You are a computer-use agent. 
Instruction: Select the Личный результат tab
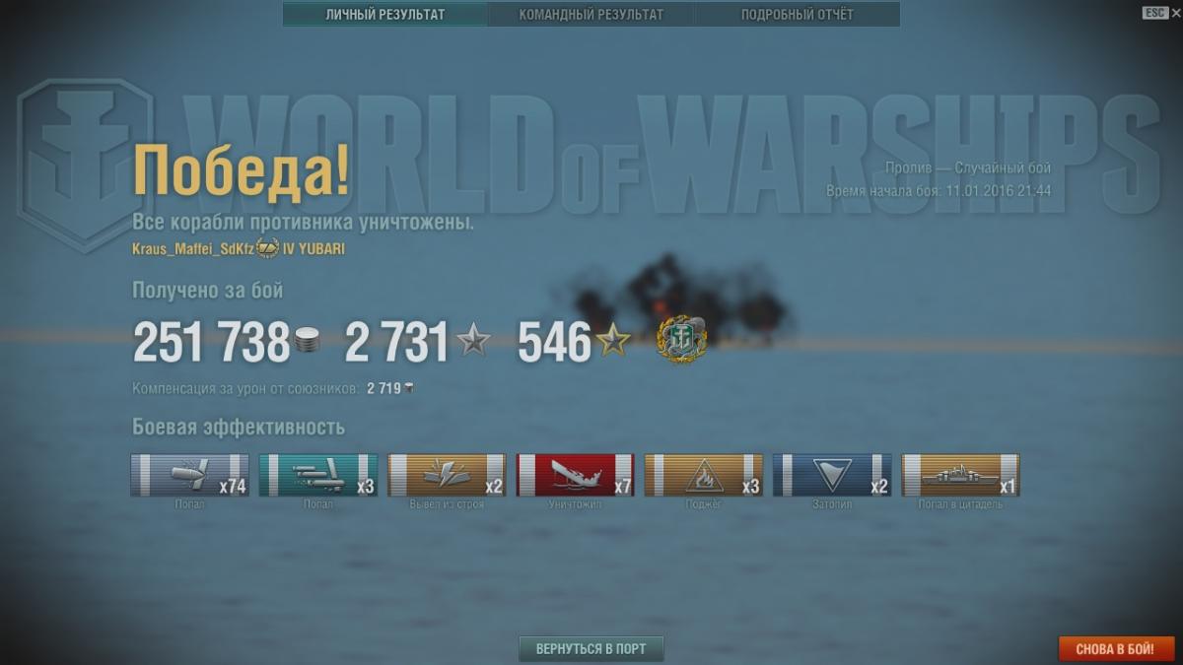385,15
